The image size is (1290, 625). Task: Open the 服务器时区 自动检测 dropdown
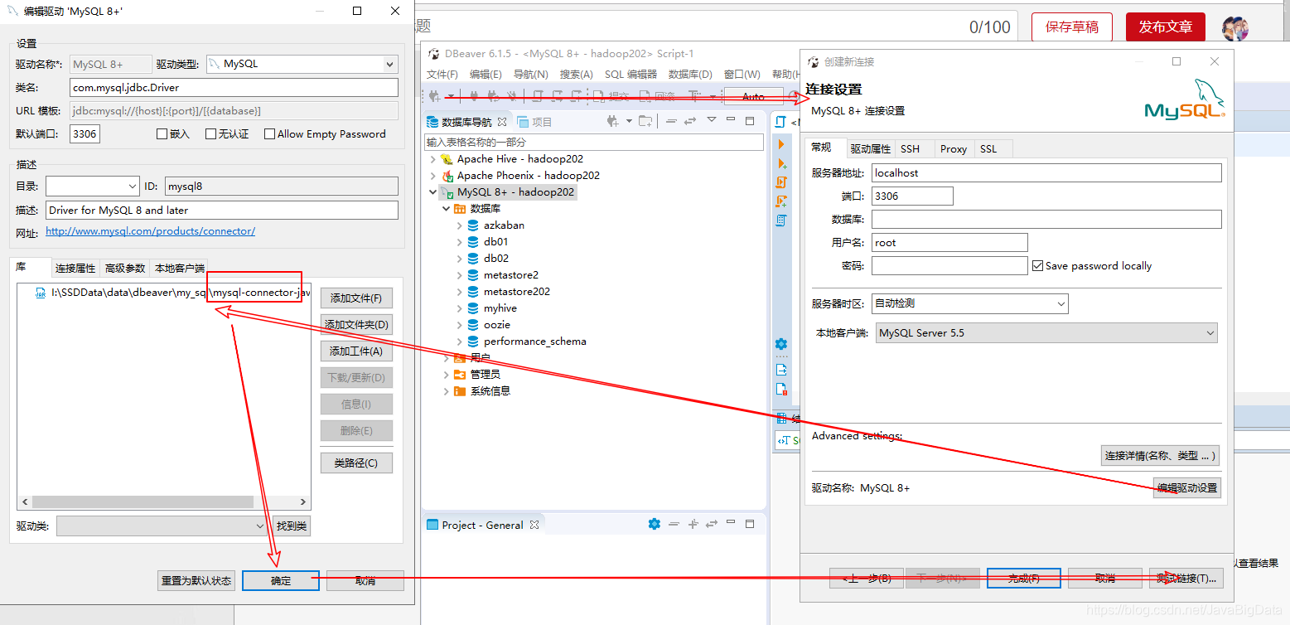(971, 303)
